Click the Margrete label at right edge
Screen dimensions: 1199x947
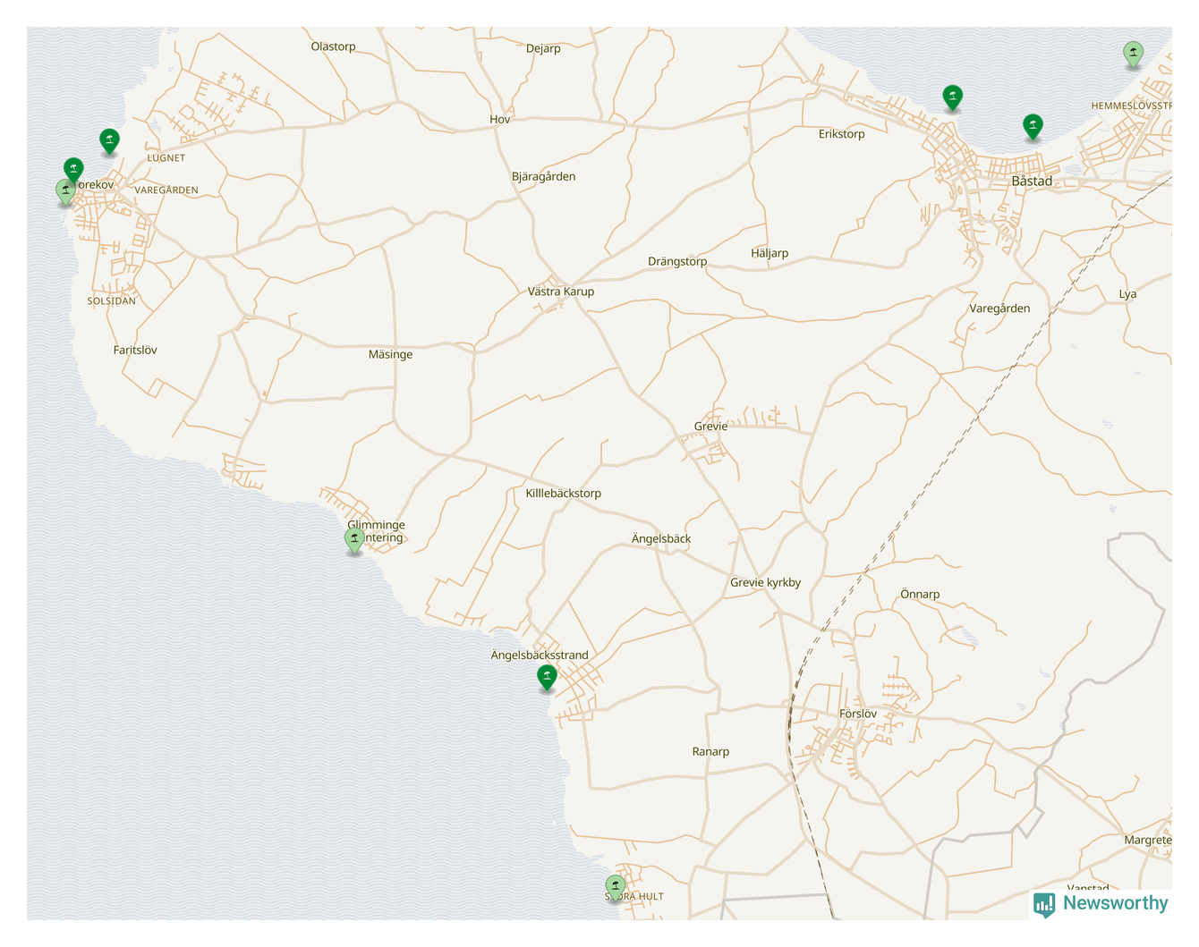[1148, 841]
